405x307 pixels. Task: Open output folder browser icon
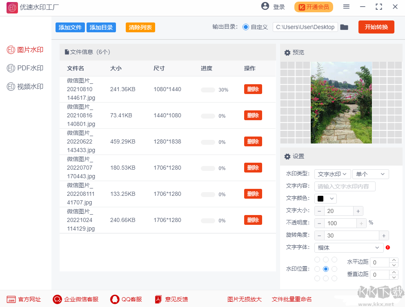[344, 27]
